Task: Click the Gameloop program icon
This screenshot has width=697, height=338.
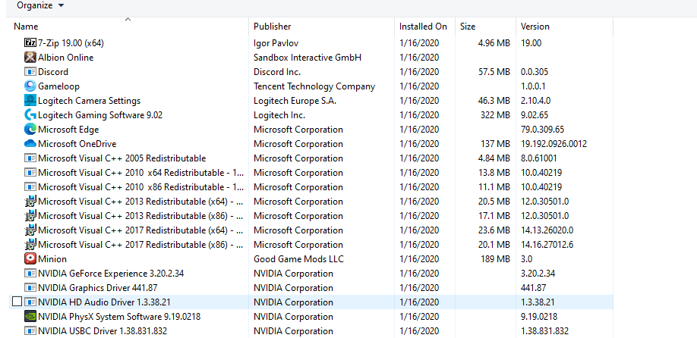Action: coord(30,86)
